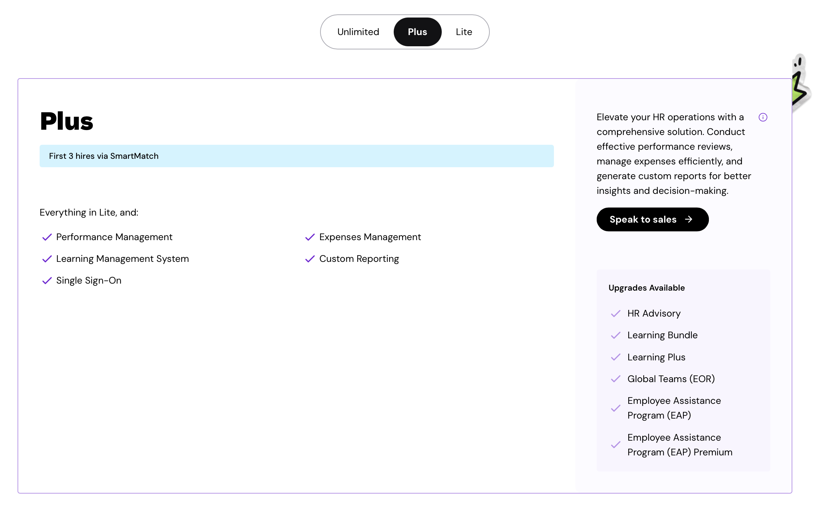Click the checkmark next to HR Advisory

[615, 314]
